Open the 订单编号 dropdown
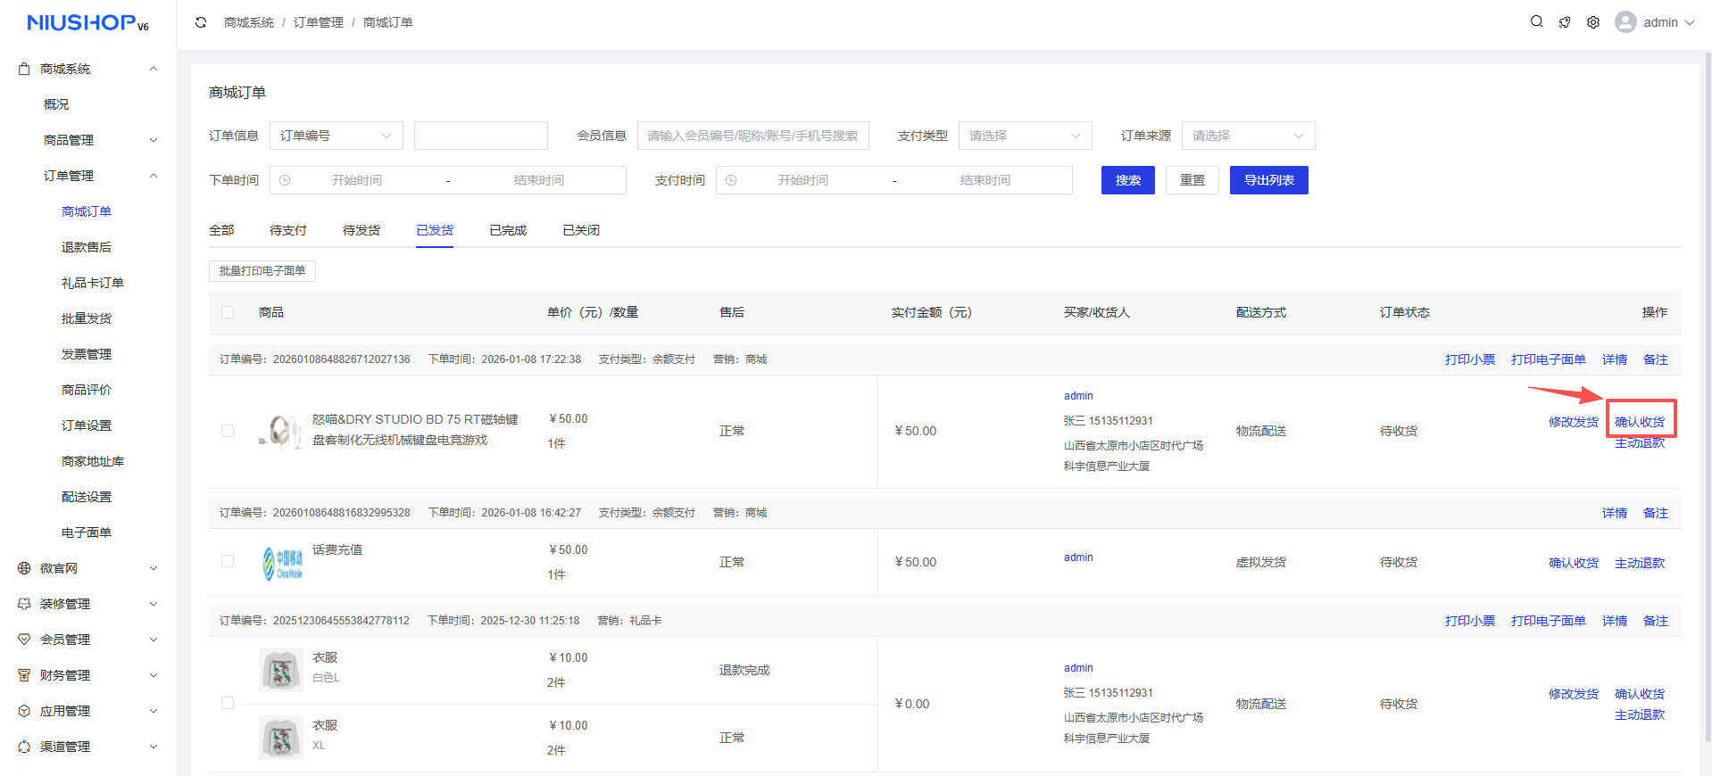Viewport: 1712px width, 776px height. pos(337,136)
